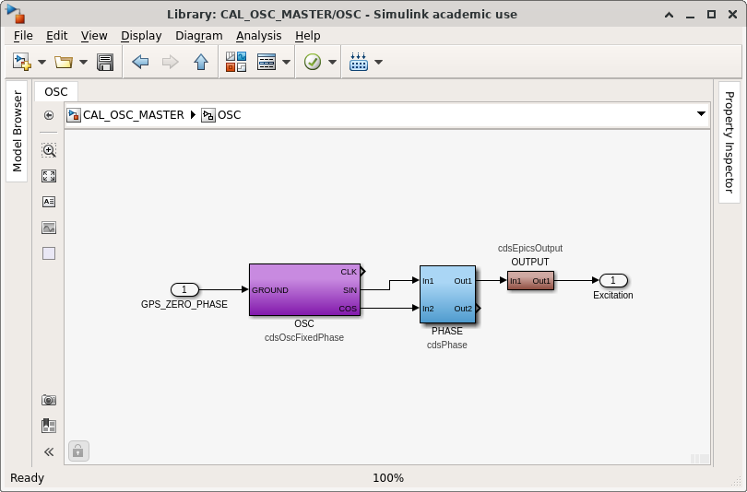
Task: Click the Excitation port label
Action: click(x=613, y=295)
